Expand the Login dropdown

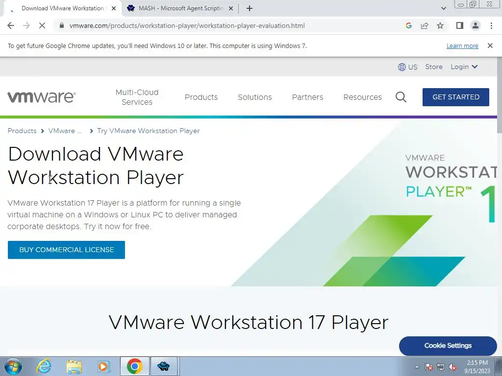tap(464, 67)
